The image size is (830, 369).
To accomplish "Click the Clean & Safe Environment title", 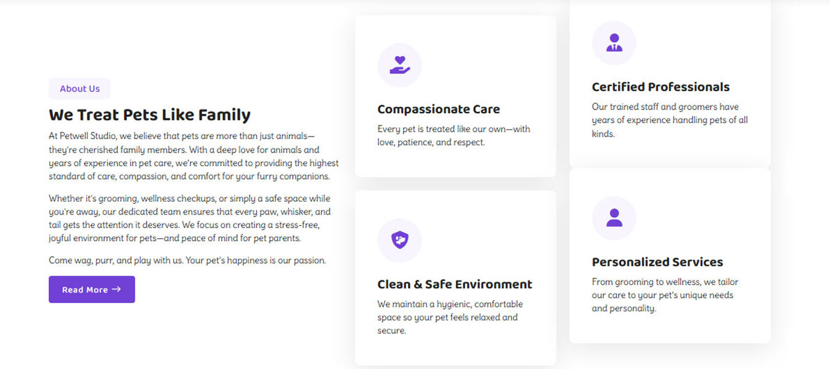I will (x=455, y=285).
